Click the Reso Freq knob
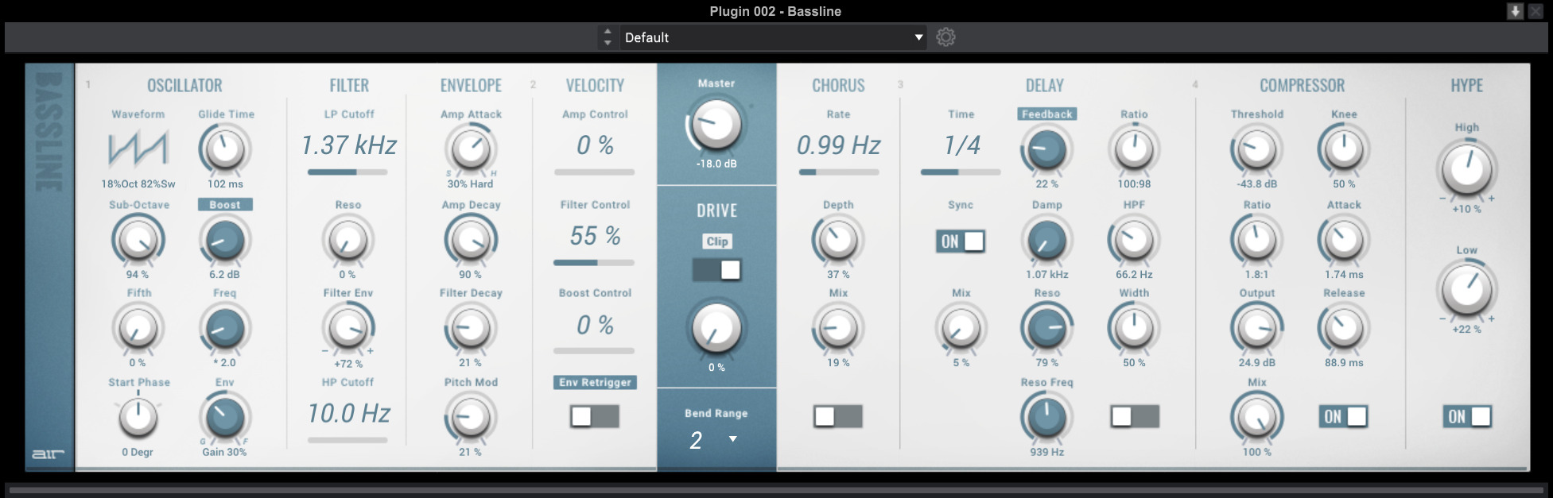 point(1047,417)
